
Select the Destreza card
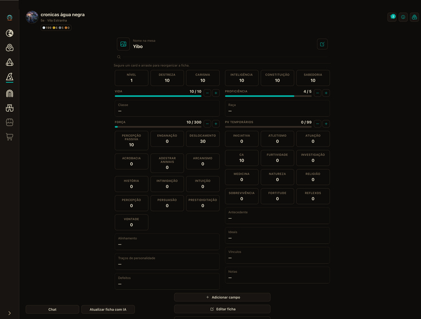(x=167, y=78)
